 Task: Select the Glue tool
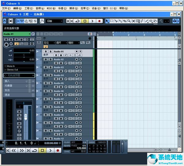121,21
